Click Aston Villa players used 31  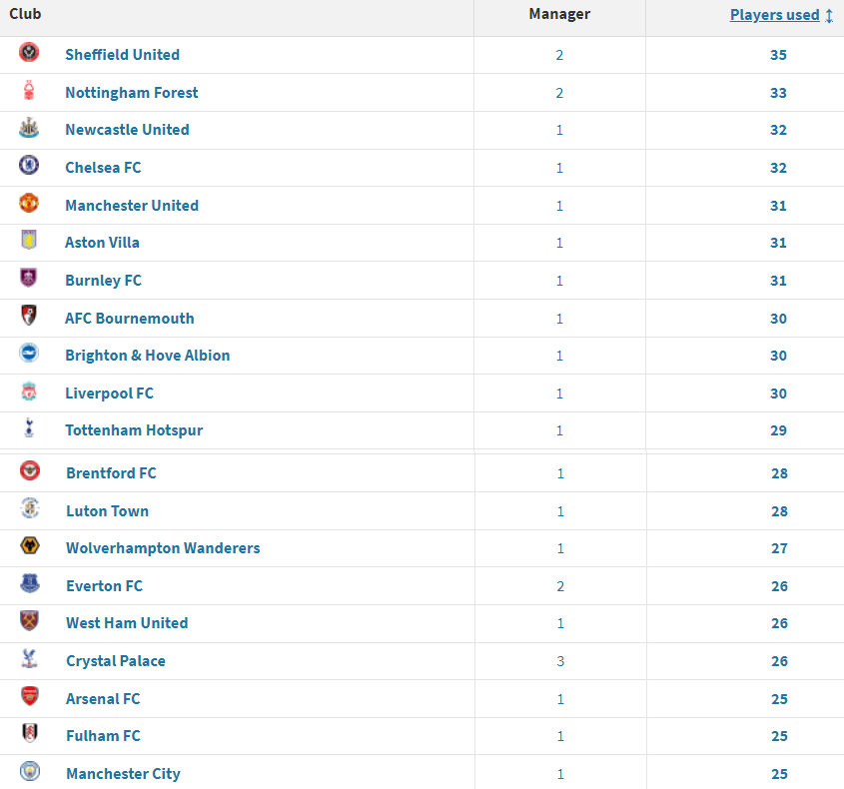pos(778,243)
